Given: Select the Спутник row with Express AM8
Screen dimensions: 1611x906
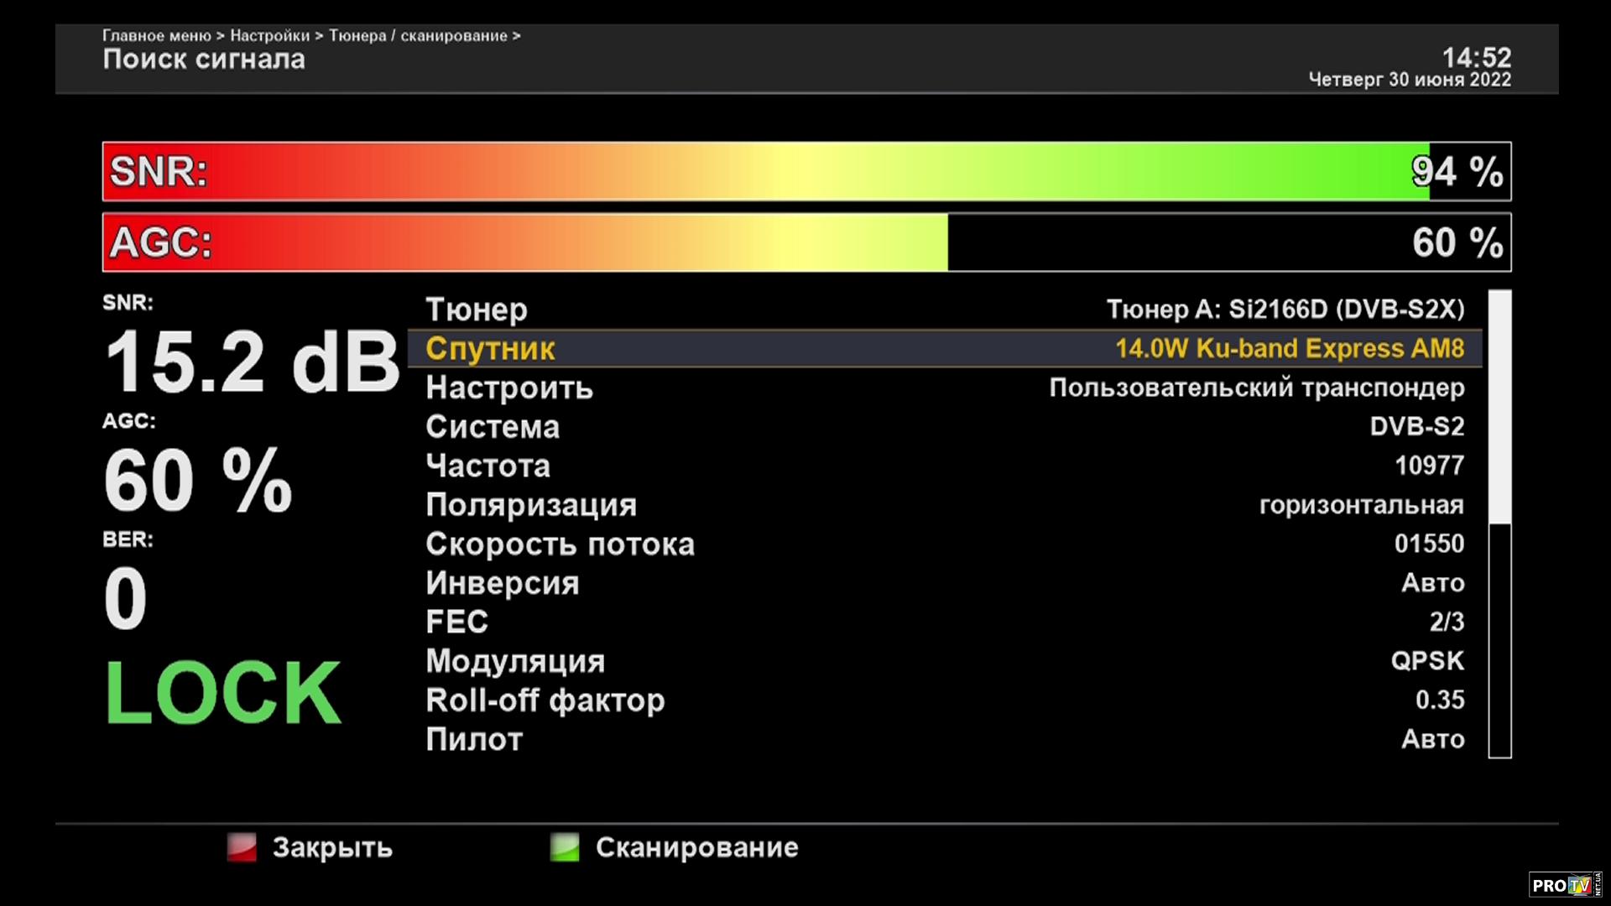Looking at the screenshot, I should pyautogui.click(x=944, y=348).
